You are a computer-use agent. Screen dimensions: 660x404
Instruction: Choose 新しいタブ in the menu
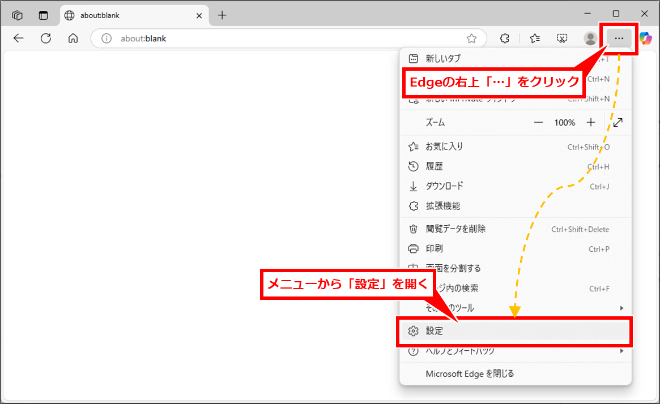coord(516,58)
